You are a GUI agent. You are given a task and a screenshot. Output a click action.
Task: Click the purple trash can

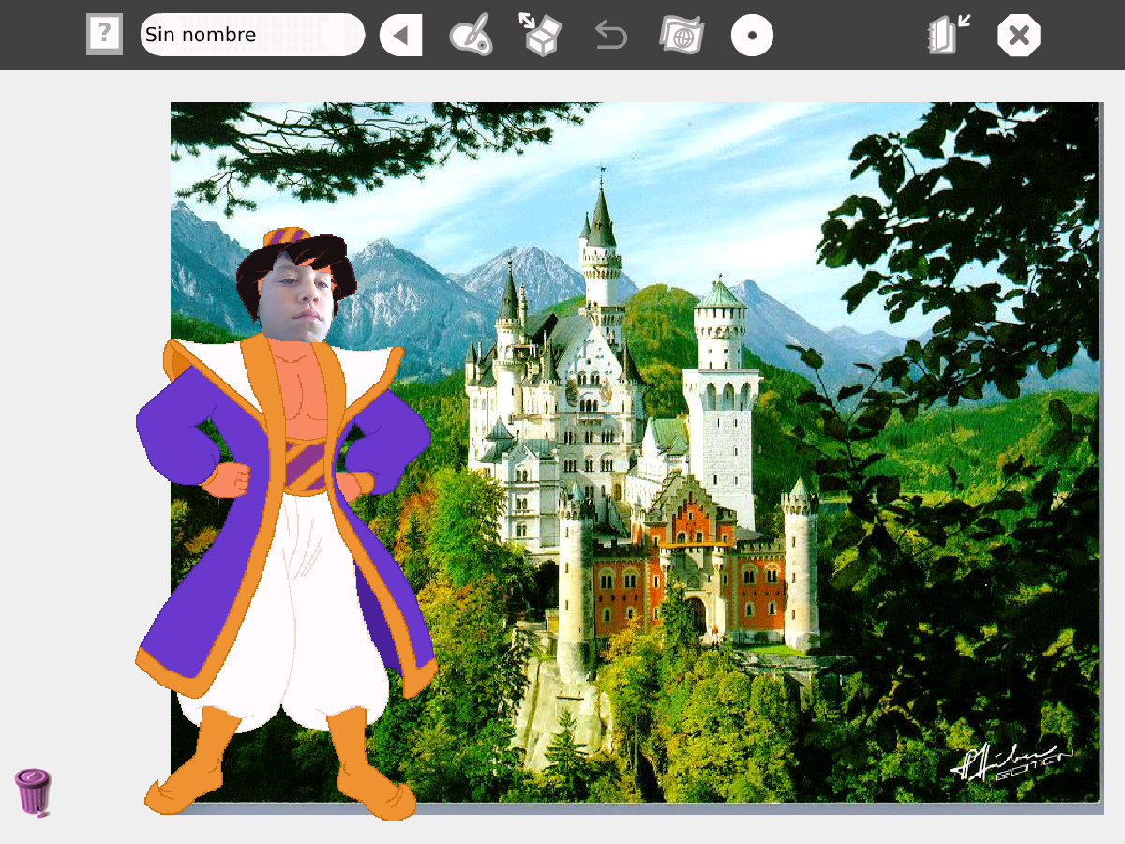[x=33, y=792]
